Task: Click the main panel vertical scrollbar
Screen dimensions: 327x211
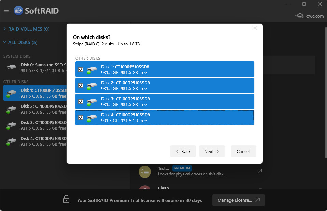Action: pyautogui.click(x=326, y=93)
